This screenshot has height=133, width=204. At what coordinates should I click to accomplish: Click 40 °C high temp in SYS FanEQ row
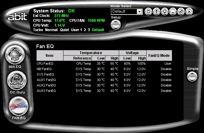114,74
